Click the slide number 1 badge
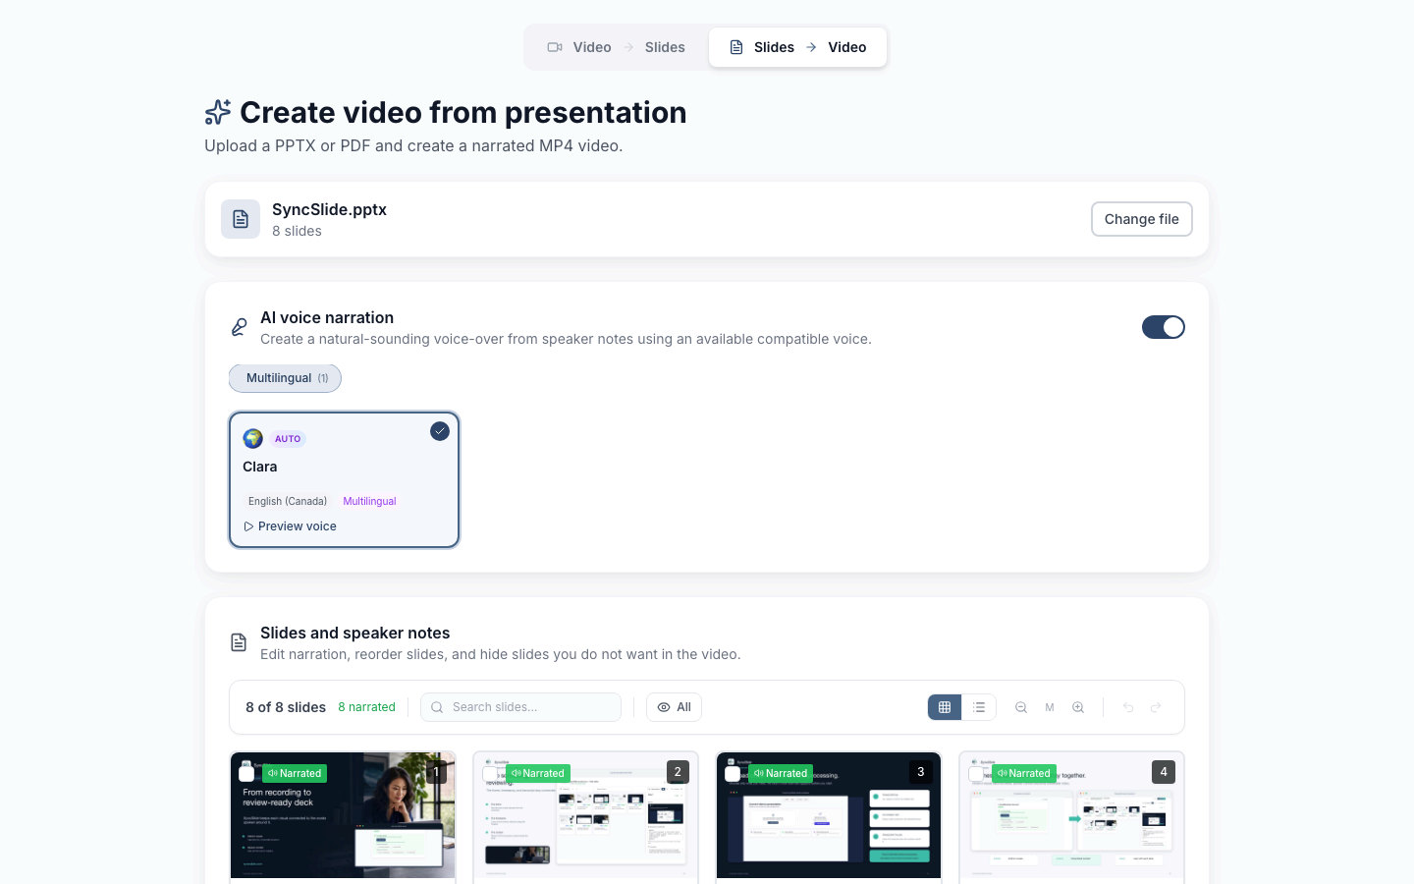The height and width of the screenshot is (884, 1414). point(436,772)
